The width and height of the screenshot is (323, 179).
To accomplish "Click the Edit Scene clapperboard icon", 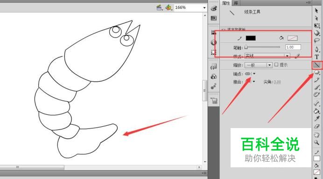I will coord(160,8).
